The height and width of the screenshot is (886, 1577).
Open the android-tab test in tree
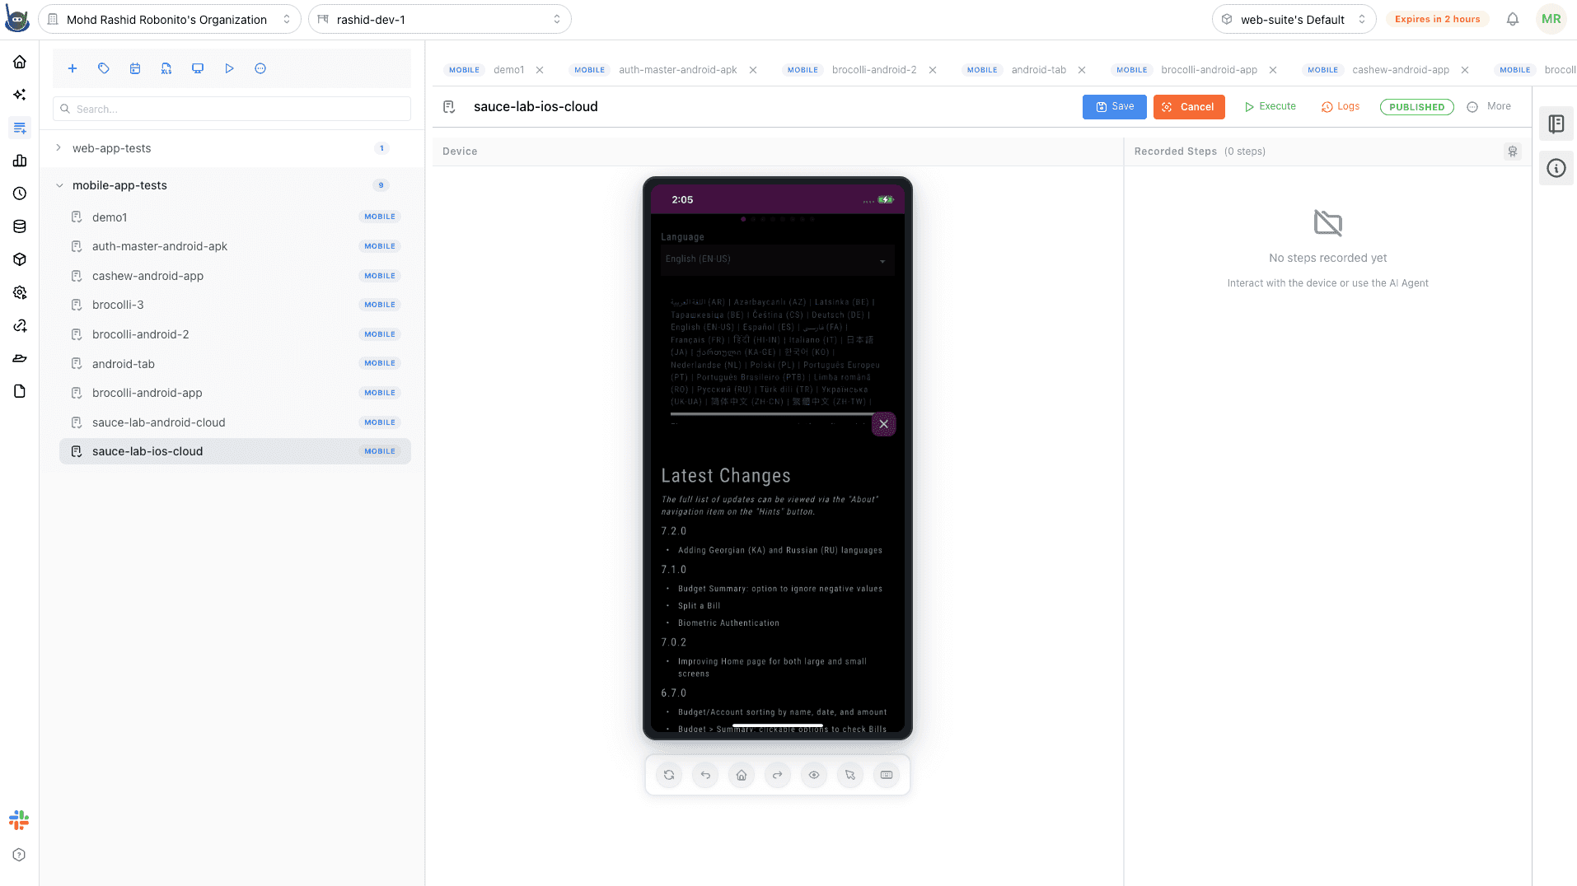click(x=235, y=364)
